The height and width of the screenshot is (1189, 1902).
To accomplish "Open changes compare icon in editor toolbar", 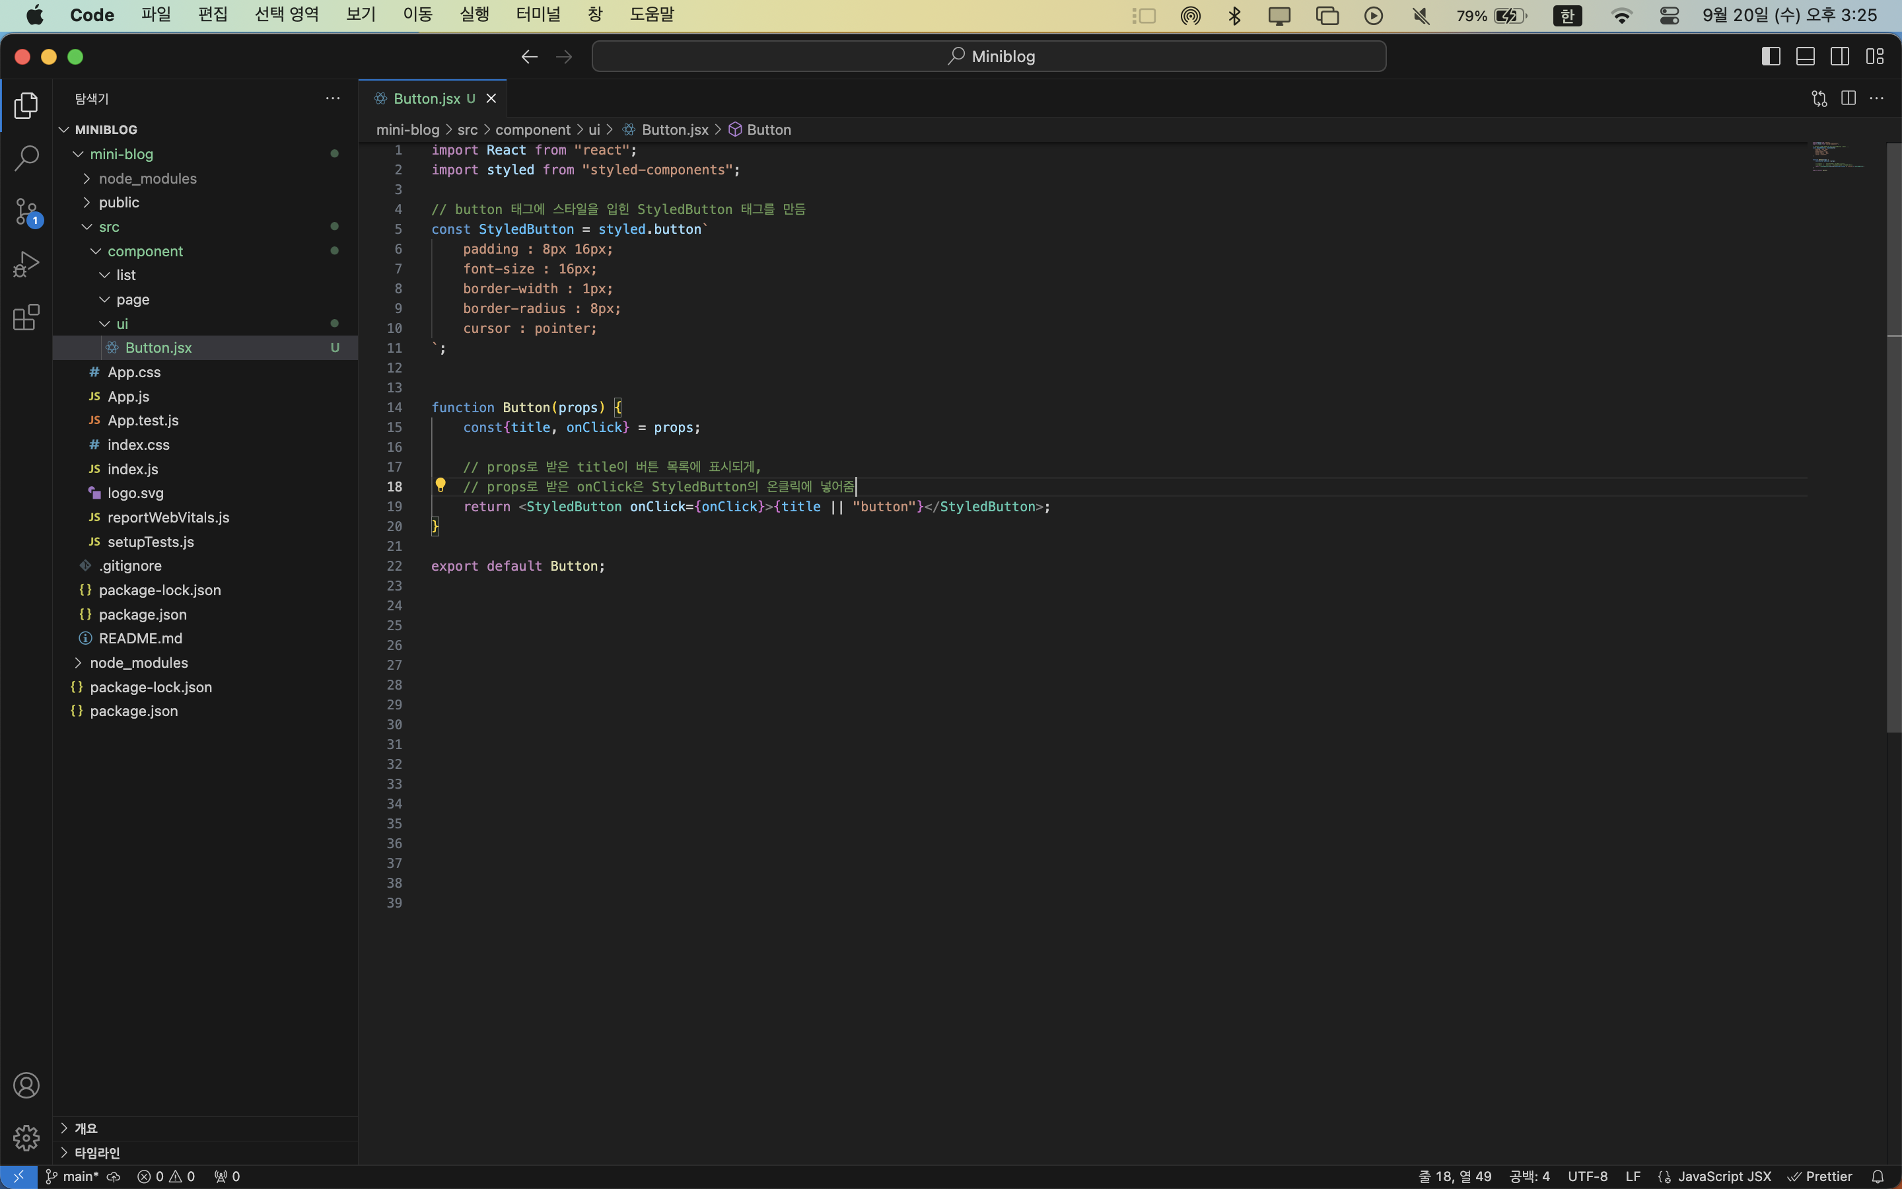I will (1819, 98).
